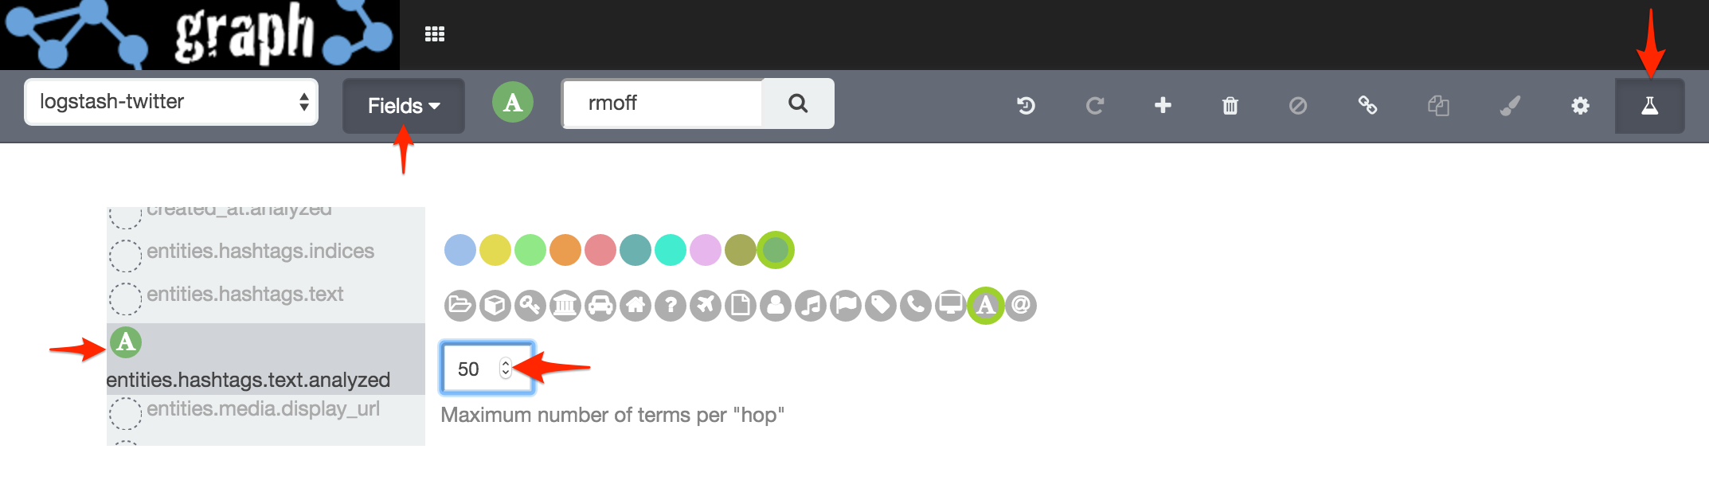Click the chain link icon

(1367, 105)
